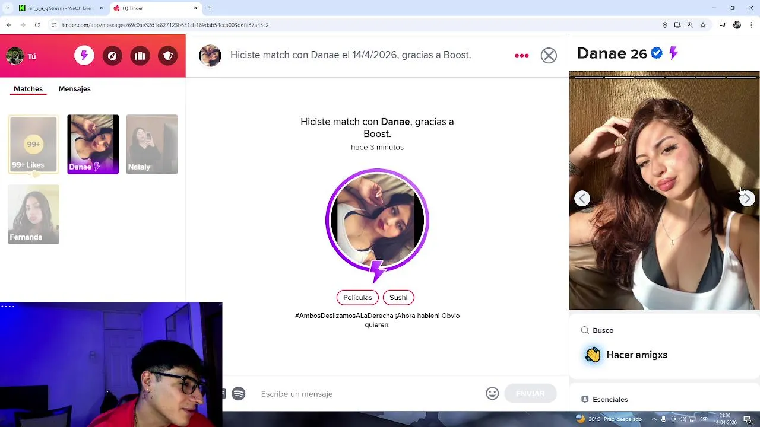Switch to the Matches tab

pyautogui.click(x=28, y=88)
